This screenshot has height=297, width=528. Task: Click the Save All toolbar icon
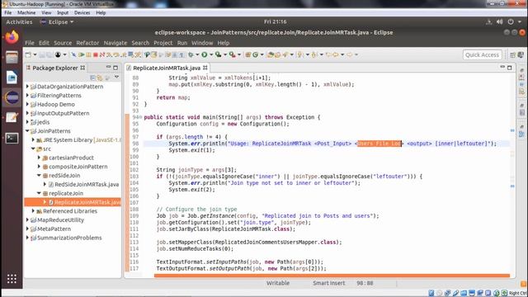[49, 54]
